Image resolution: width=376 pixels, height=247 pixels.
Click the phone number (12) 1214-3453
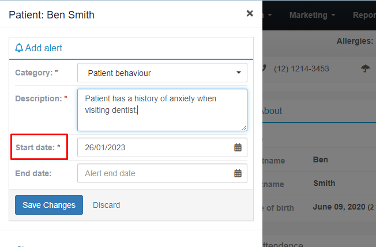[x=302, y=69]
